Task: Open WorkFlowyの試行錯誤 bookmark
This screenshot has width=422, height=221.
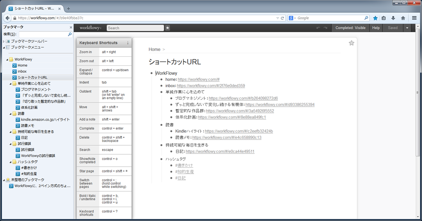Action: 38,156
